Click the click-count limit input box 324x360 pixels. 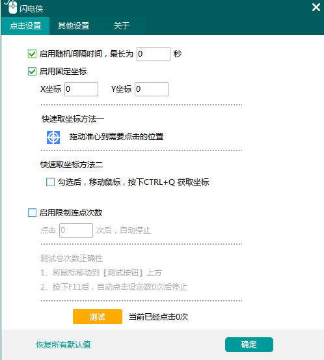76,230
